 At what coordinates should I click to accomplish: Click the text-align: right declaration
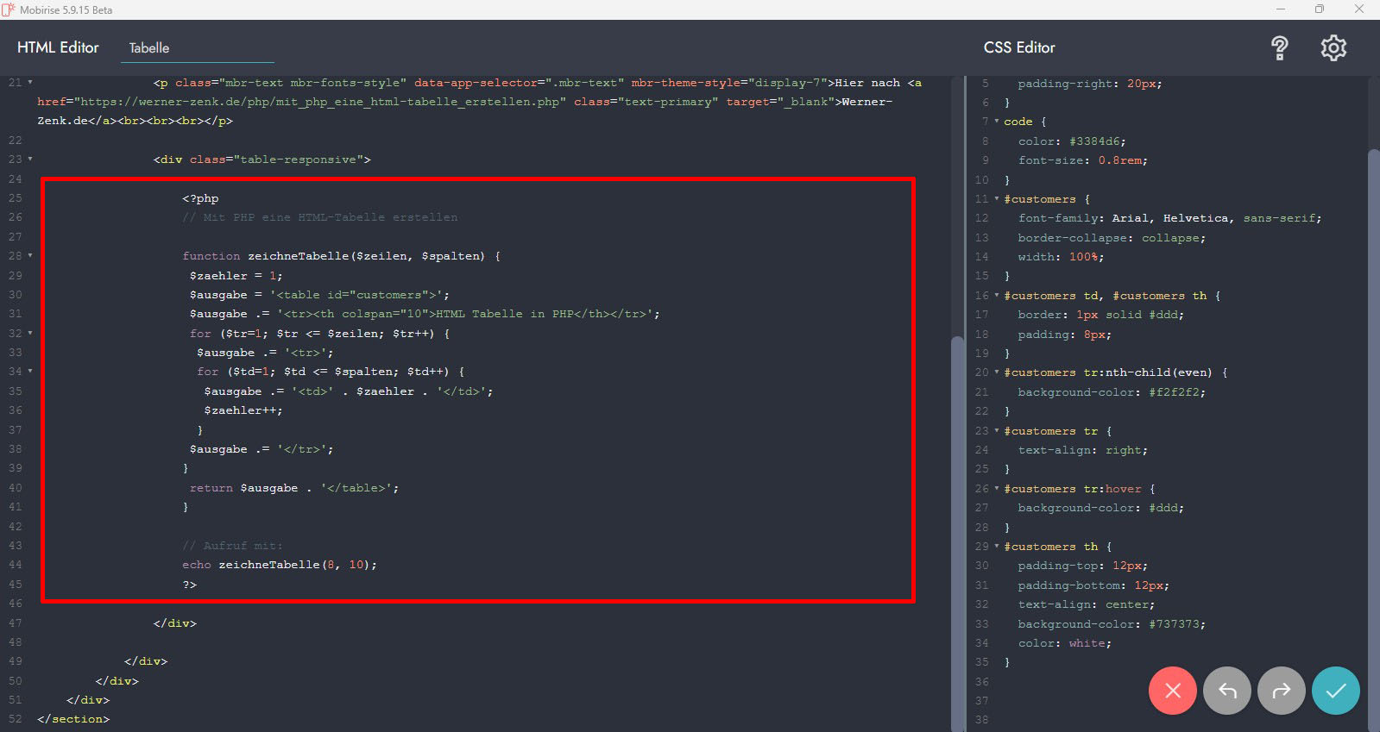pyautogui.click(x=1083, y=450)
